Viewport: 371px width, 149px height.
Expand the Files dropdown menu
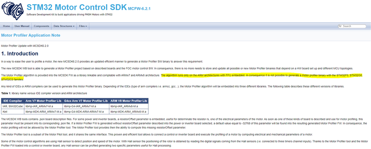coord(83,26)
